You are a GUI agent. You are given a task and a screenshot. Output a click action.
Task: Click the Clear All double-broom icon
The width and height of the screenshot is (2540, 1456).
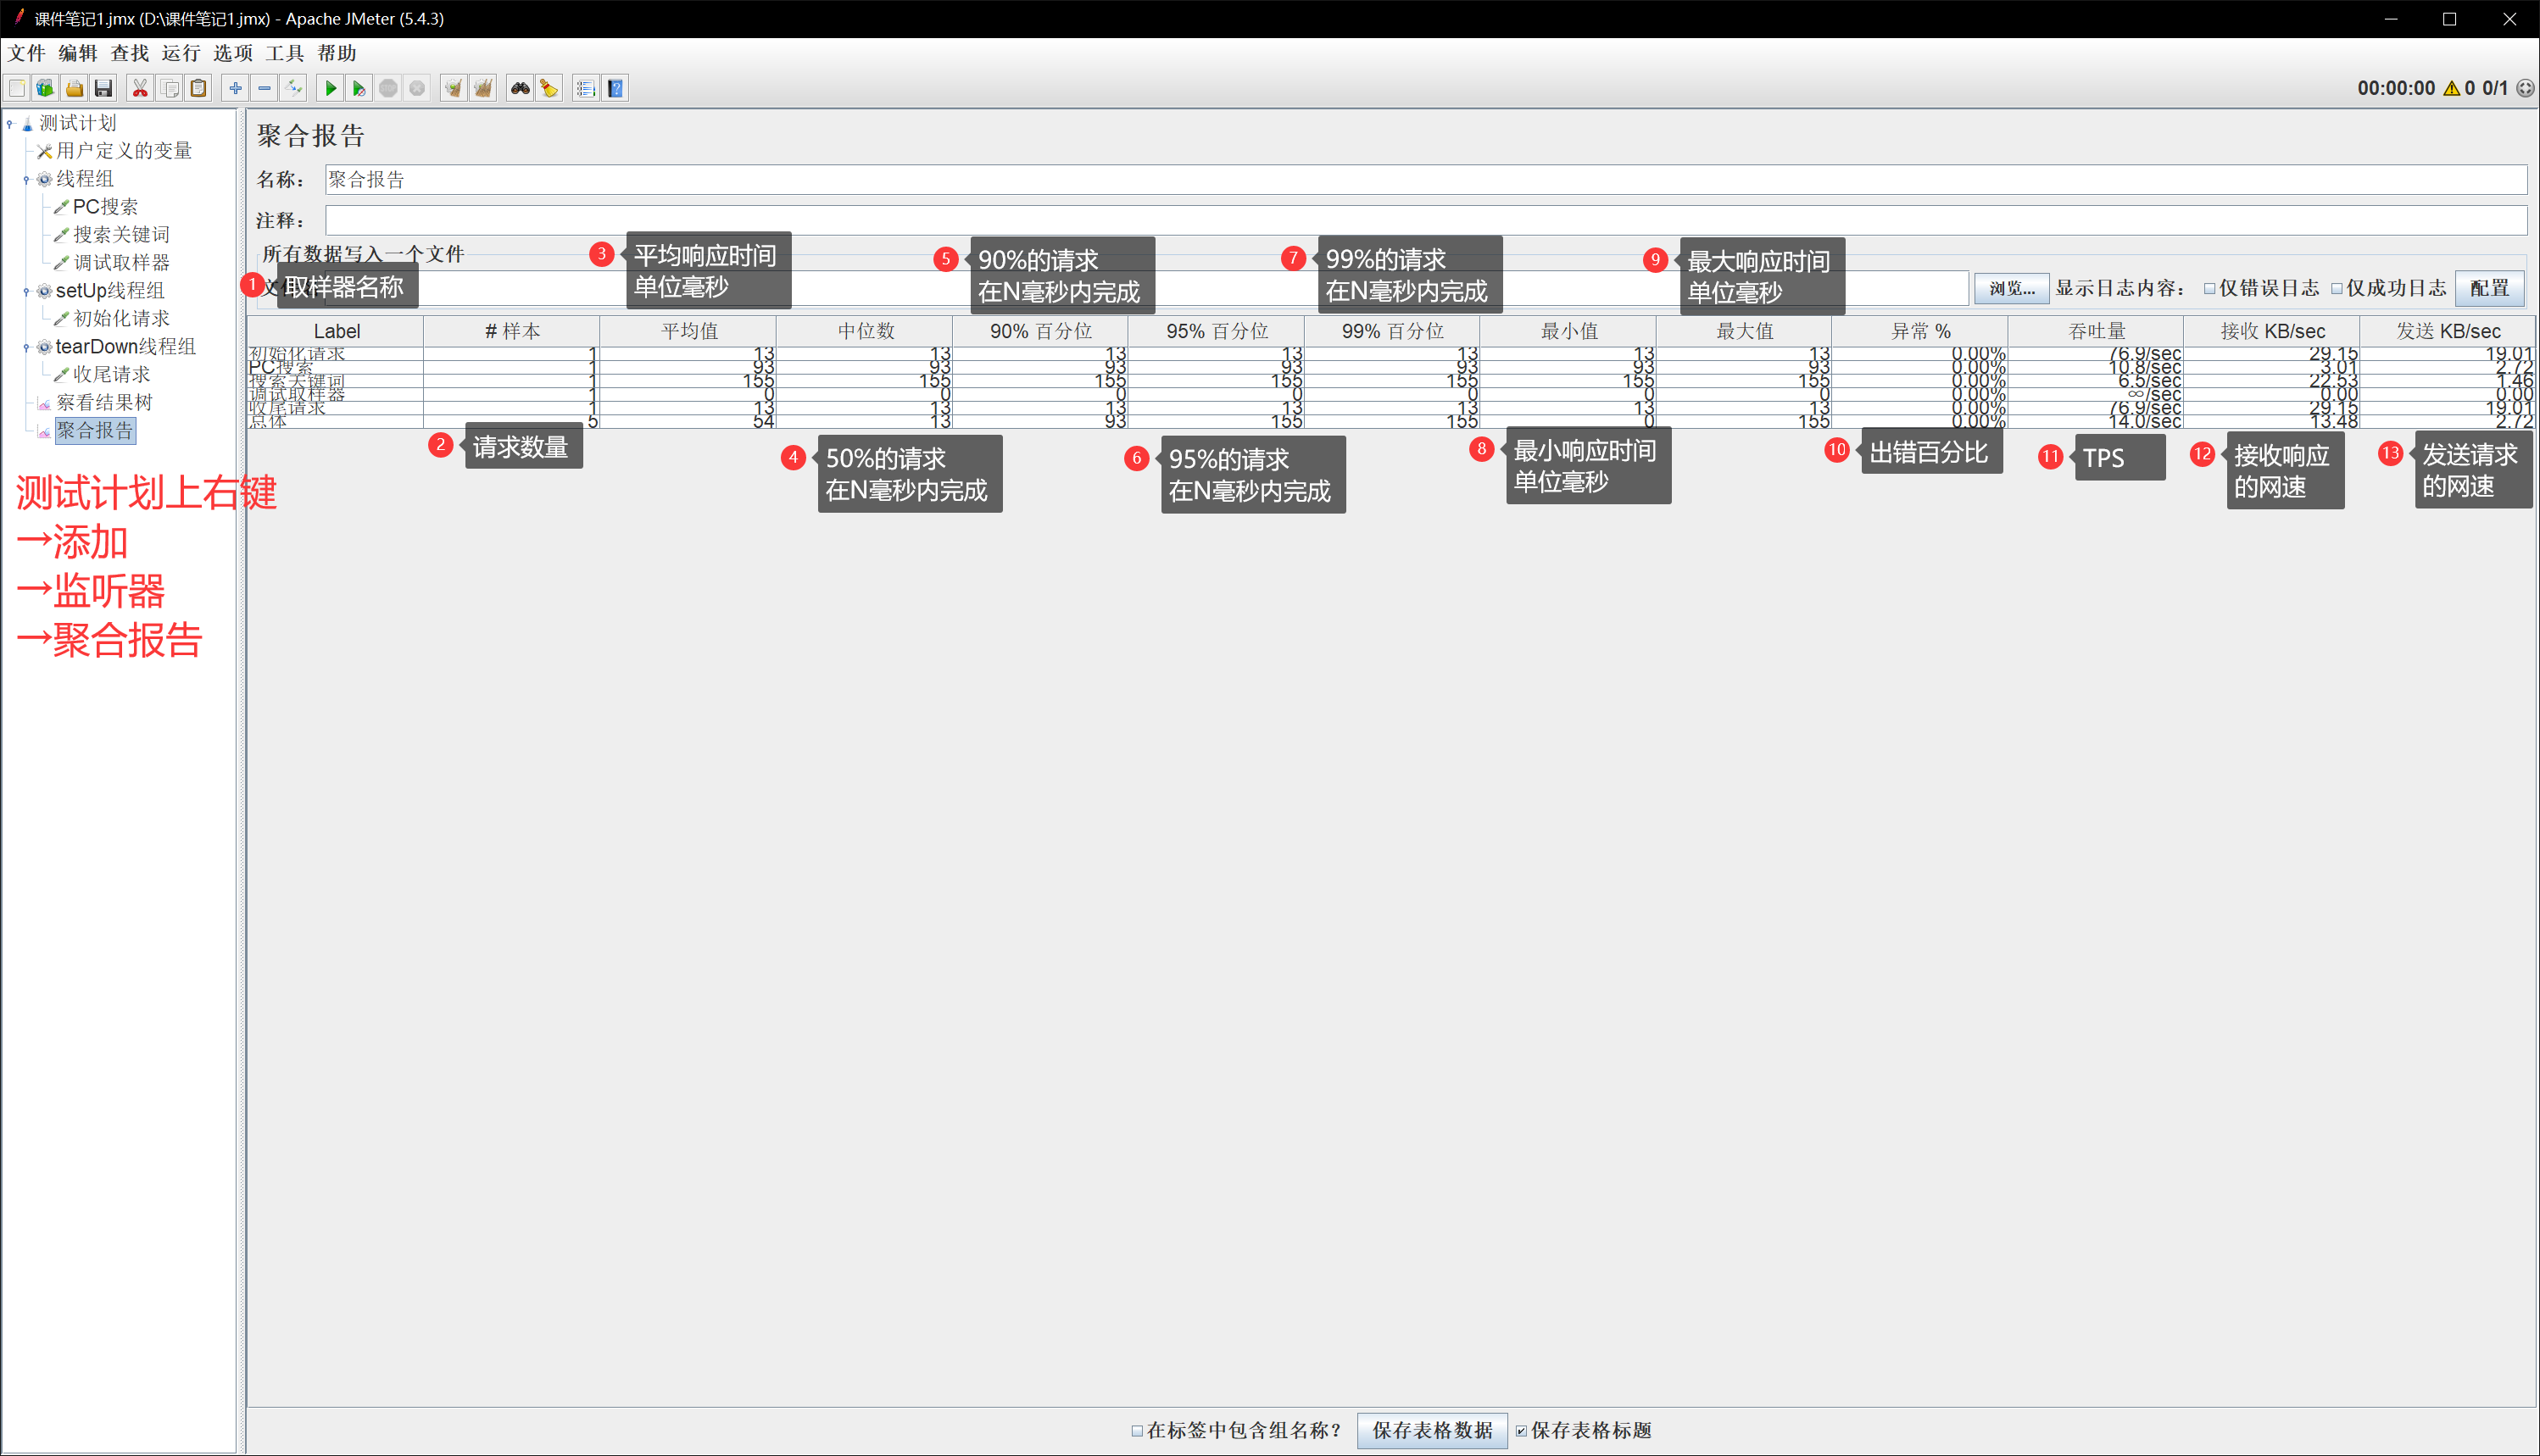pos(483,89)
